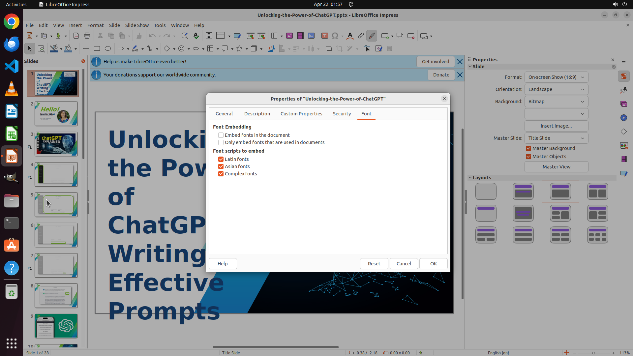The height and width of the screenshot is (356, 633).
Task: Switch to the Security tab
Action: (x=342, y=114)
